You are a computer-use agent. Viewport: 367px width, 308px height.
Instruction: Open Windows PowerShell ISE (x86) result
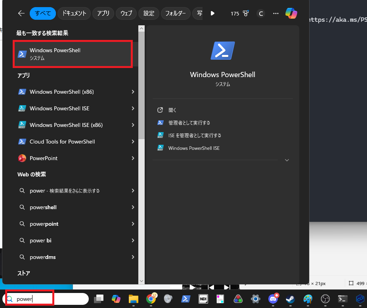66,125
